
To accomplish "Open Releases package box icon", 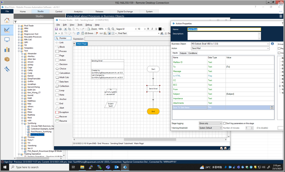I will pos(7,59).
